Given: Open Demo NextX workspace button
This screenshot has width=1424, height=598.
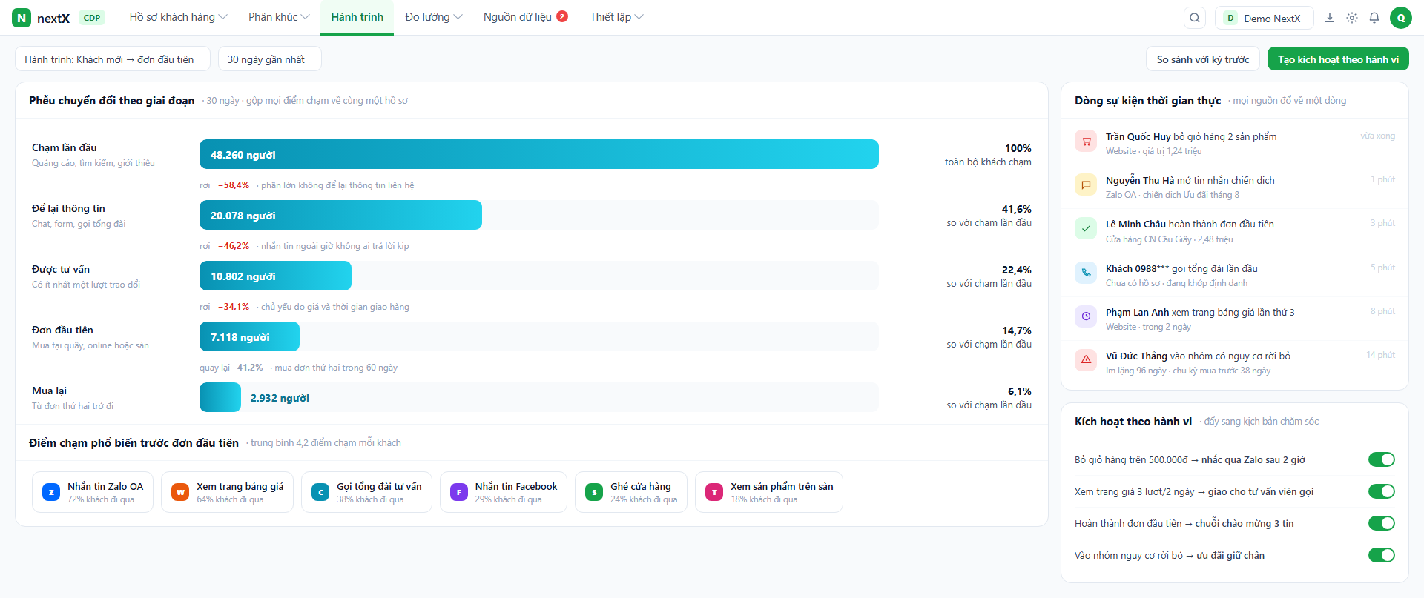Looking at the screenshot, I should coord(1264,18).
